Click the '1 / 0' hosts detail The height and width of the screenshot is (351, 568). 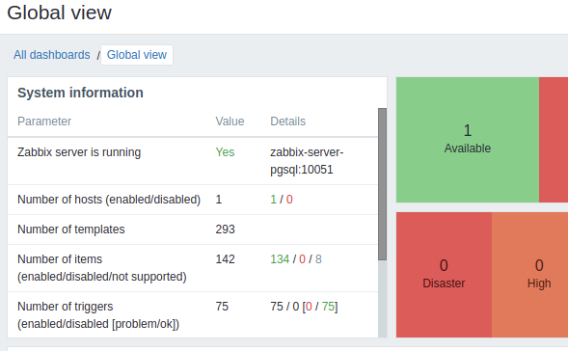tap(282, 200)
